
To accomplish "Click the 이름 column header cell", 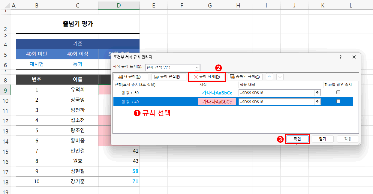I will [x=78, y=79].
